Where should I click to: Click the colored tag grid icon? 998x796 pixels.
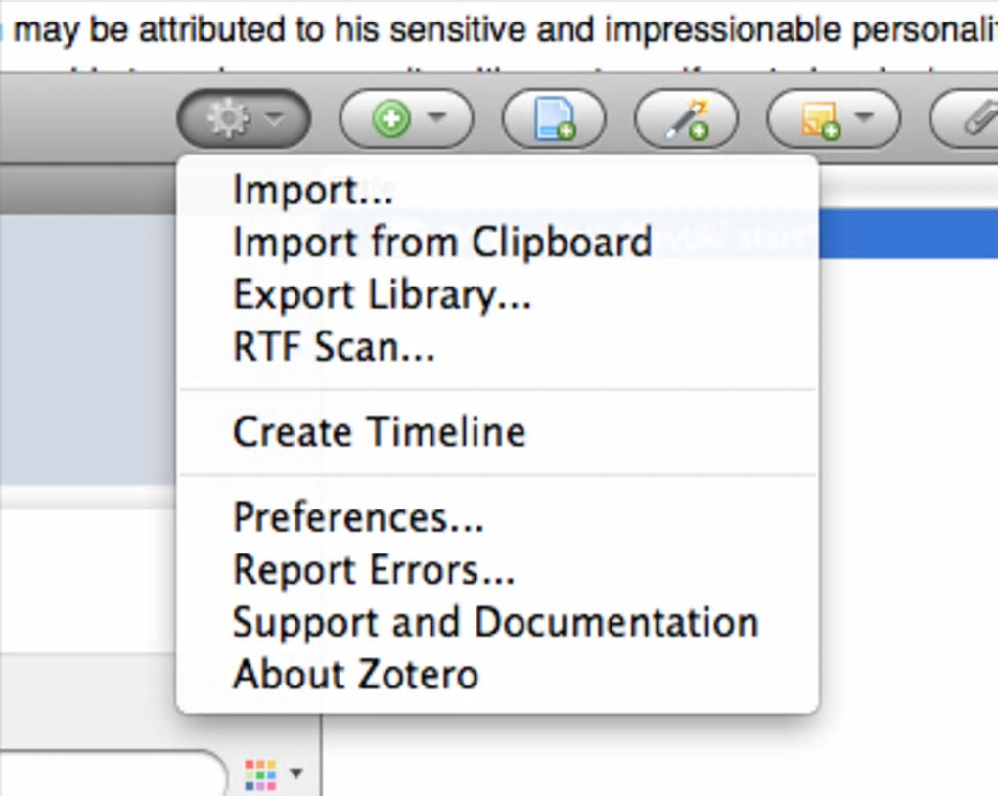[x=259, y=774]
